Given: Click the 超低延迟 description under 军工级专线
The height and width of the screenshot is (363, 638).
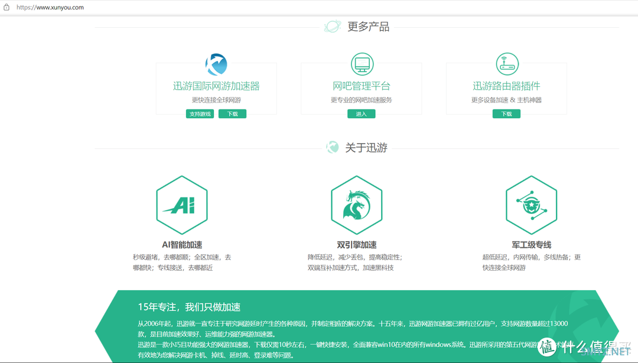Looking at the screenshot, I should (x=532, y=262).
